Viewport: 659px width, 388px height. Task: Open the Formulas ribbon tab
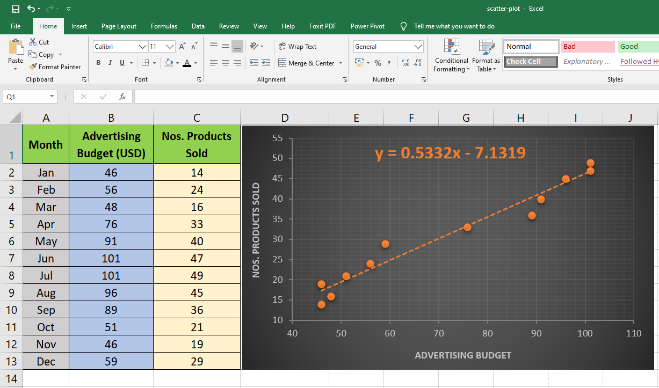tap(164, 26)
